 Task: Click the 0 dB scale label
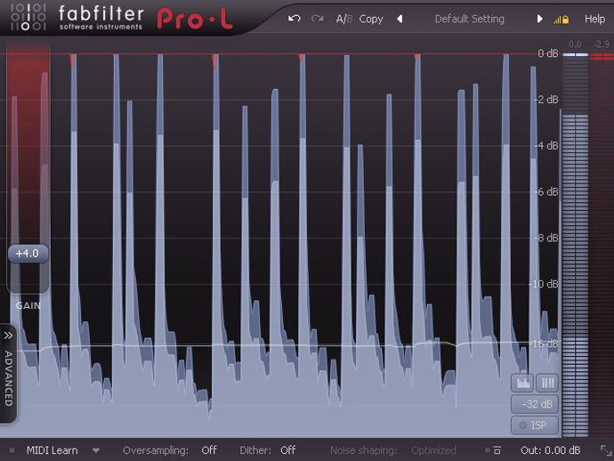click(547, 53)
